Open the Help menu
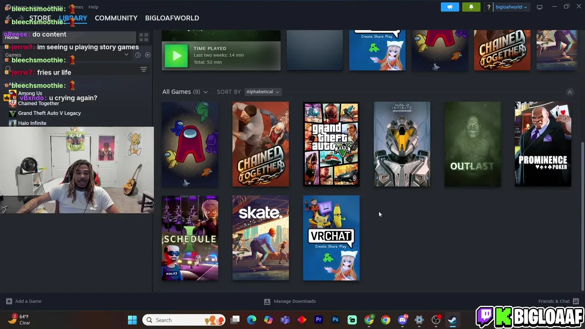585x329 pixels. [93, 7]
